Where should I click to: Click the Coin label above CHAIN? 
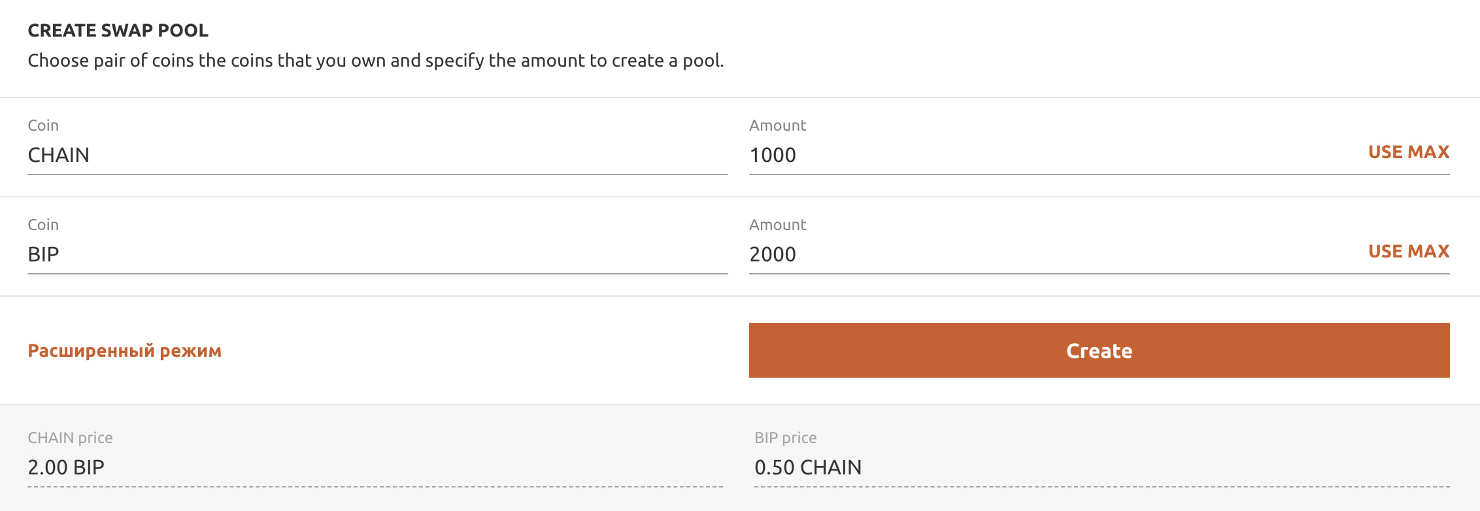tap(43, 125)
